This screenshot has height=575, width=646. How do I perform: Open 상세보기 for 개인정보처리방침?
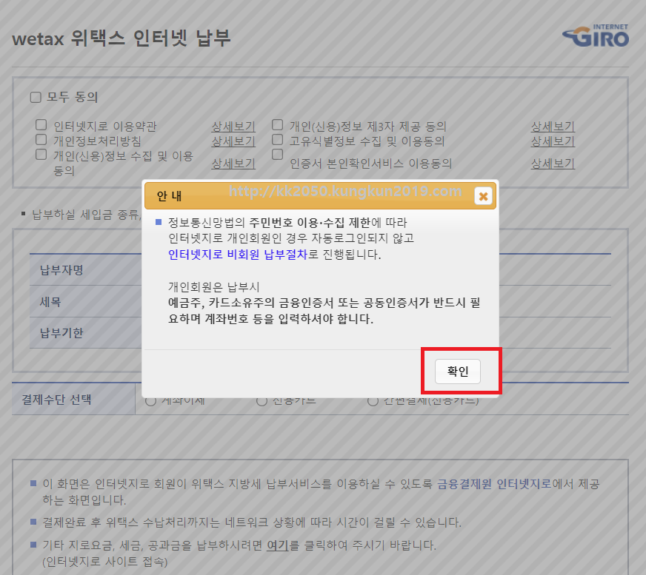point(233,142)
